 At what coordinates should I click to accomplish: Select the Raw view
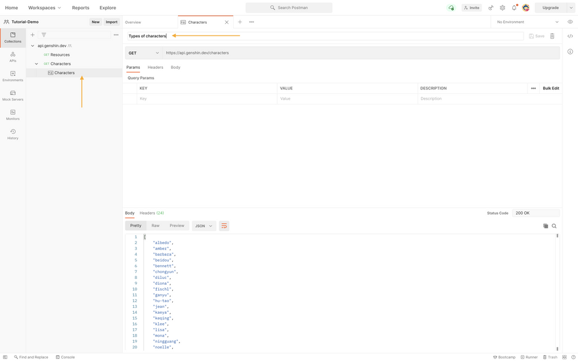click(x=156, y=225)
